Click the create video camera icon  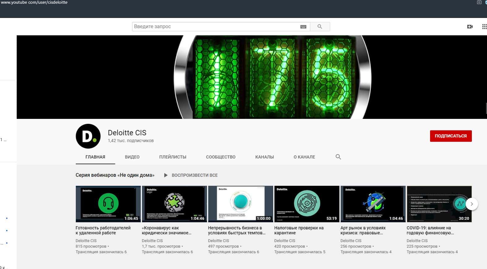pos(470,27)
